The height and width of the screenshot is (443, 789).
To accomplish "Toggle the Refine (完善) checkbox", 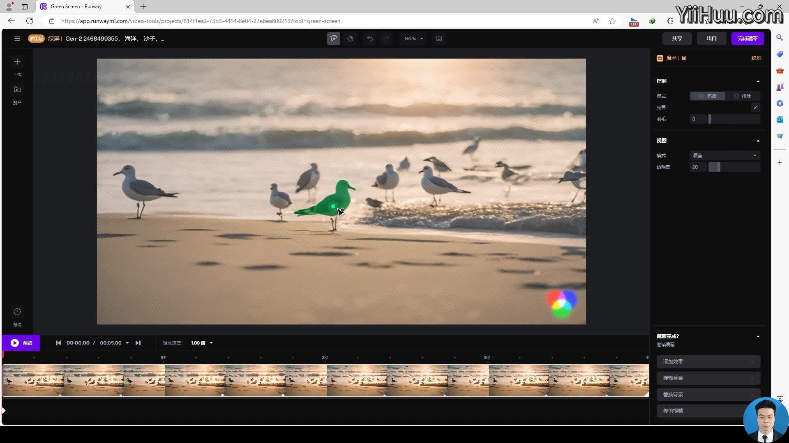I will pyautogui.click(x=755, y=107).
